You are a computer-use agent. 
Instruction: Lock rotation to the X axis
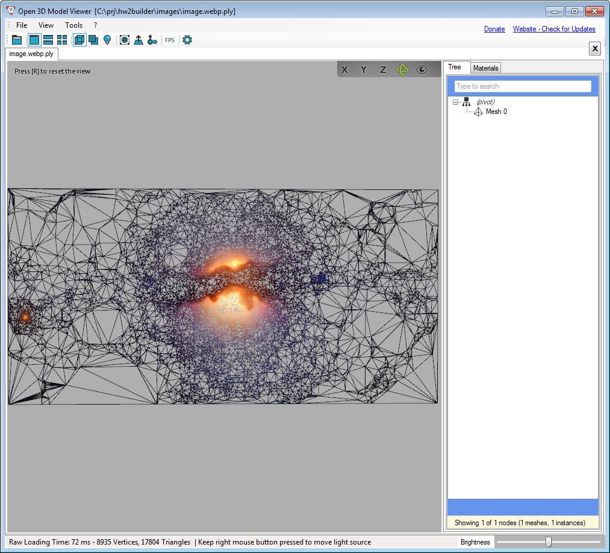[344, 70]
